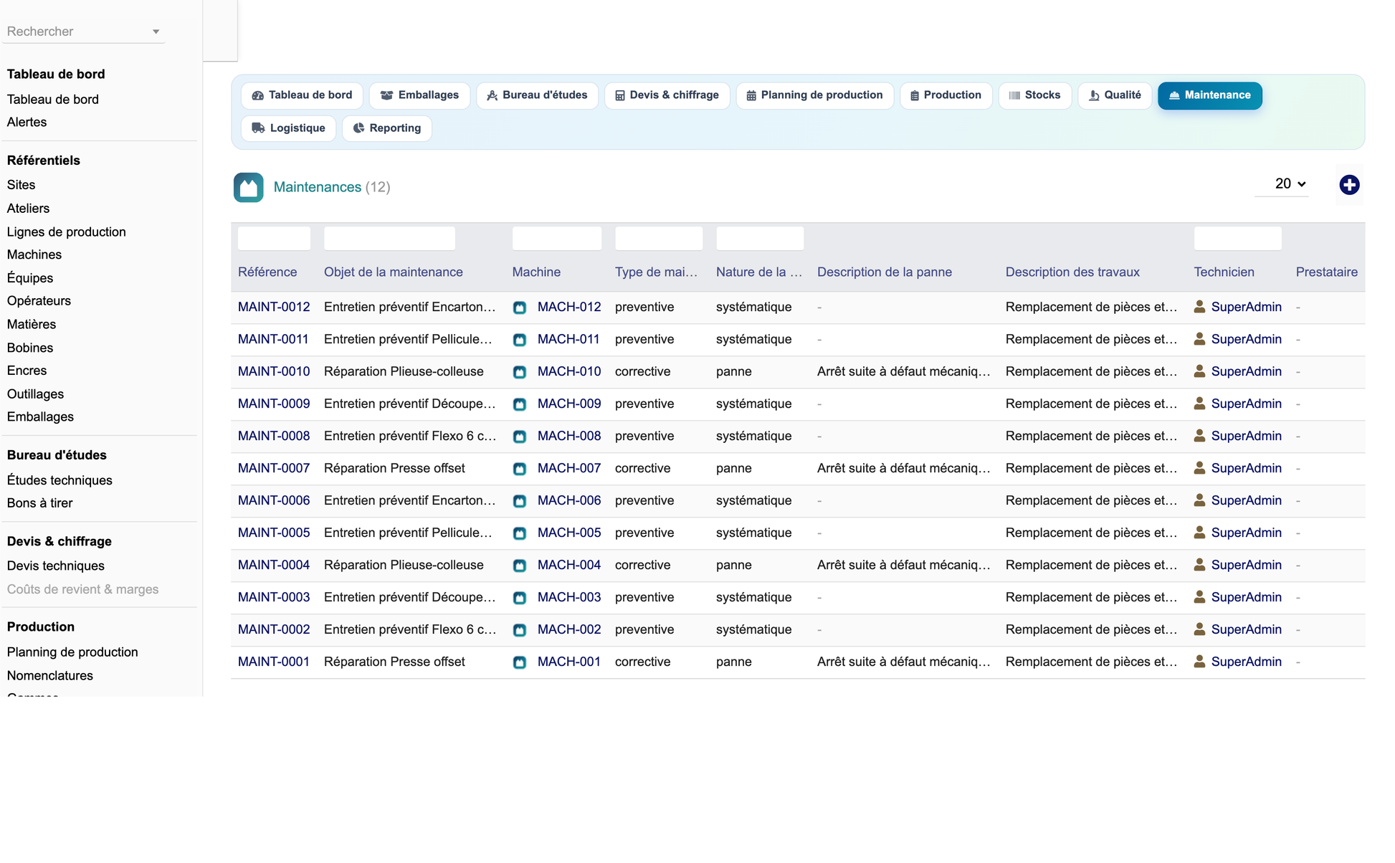
Task: Open Nomenclatures in the sidebar
Action: coord(49,676)
